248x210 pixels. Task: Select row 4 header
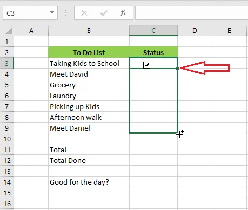tap(7, 74)
